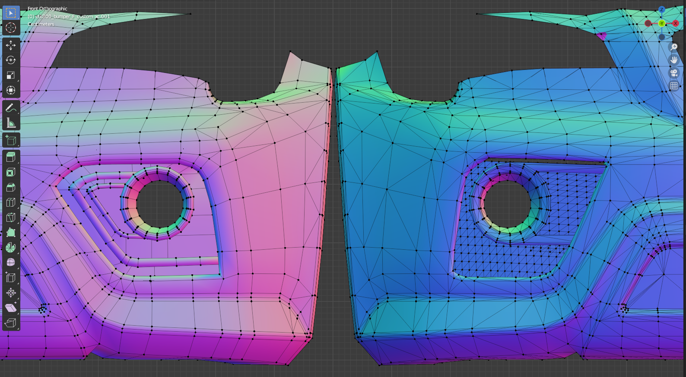Screen dimensions: 686x377
Task: Click the red X axis on gizmo
Action: [x=676, y=23]
